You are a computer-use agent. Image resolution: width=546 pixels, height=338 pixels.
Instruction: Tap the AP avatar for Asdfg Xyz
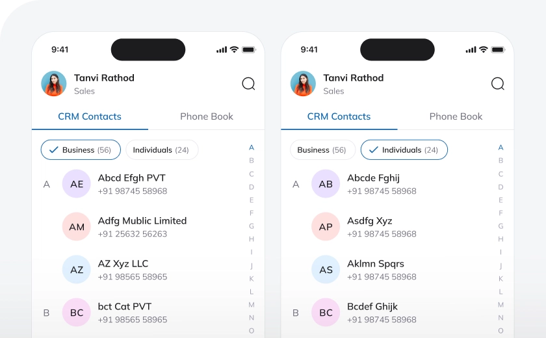(326, 227)
